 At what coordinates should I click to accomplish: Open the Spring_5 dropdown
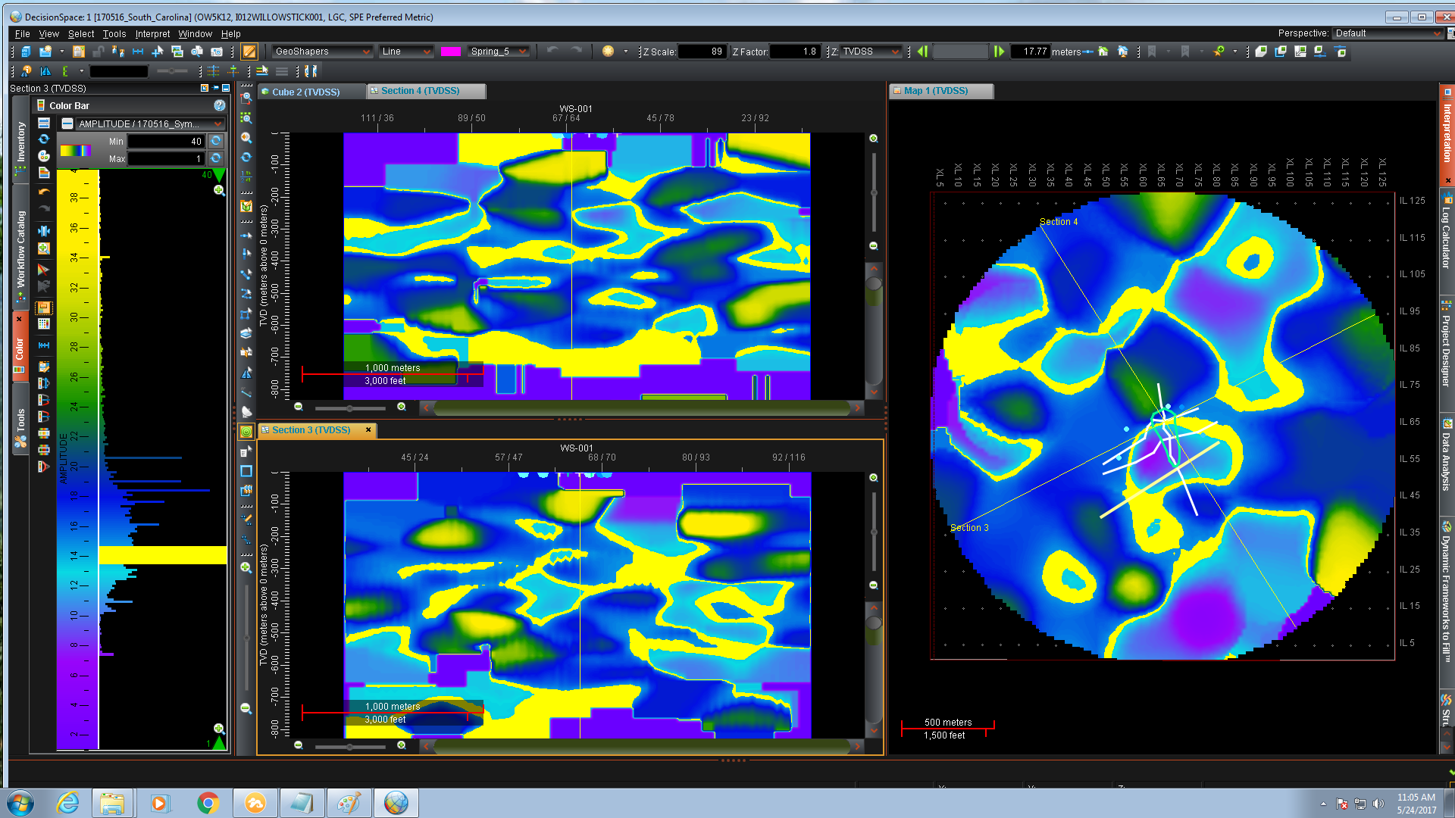(498, 52)
